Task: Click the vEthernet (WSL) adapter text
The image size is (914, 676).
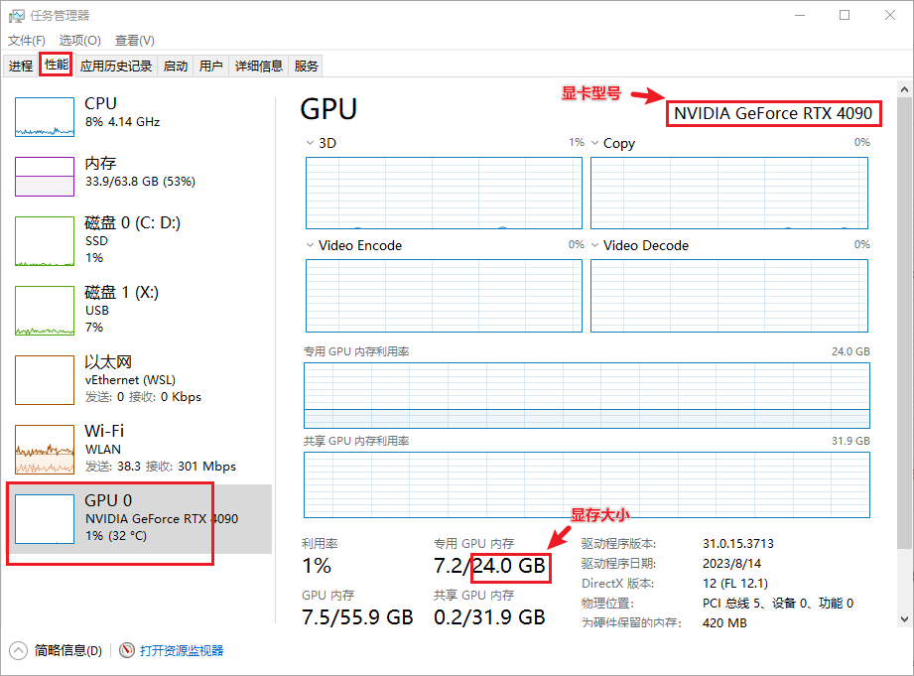Action: pyautogui.click(x=130, y=380)
